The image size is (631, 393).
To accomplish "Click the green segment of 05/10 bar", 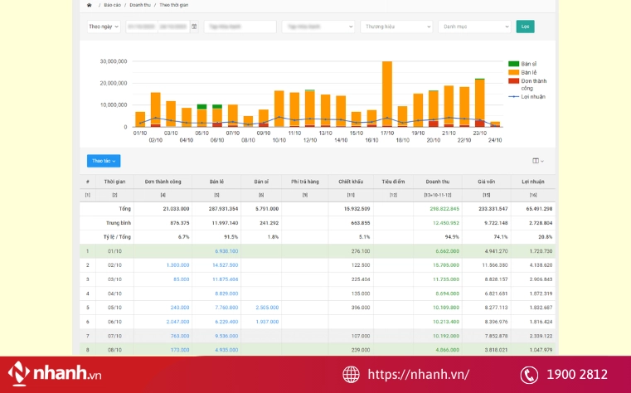I will [x=201, y=107].
